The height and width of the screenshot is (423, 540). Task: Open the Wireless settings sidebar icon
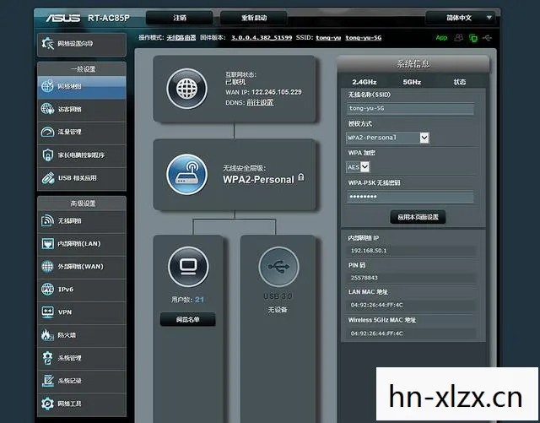47,220
